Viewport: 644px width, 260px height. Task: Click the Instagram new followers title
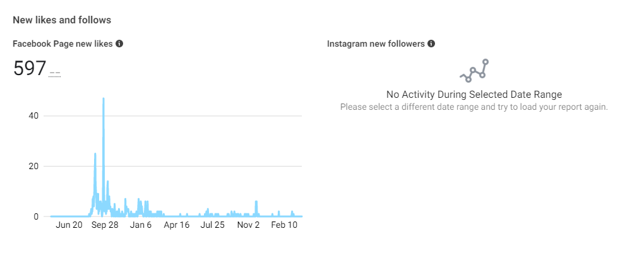(376, 44)
